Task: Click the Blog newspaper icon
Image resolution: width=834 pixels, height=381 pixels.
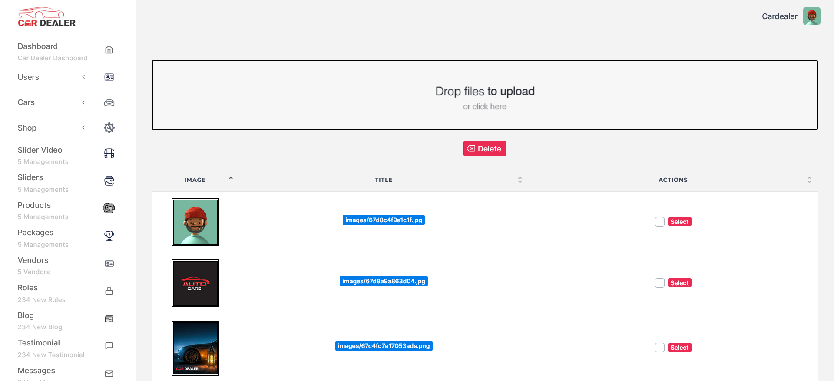Action: pyautogui.click(x=109, y=319)
